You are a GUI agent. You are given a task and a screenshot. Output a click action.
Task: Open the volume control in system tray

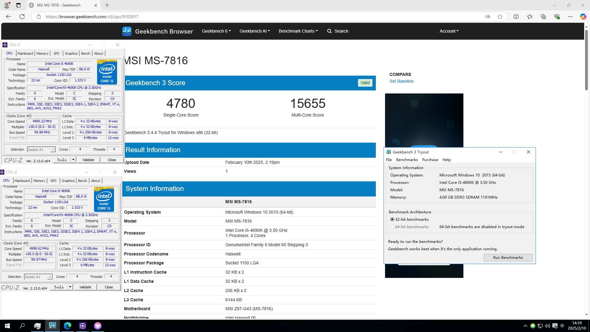click(x=548, y=326)
